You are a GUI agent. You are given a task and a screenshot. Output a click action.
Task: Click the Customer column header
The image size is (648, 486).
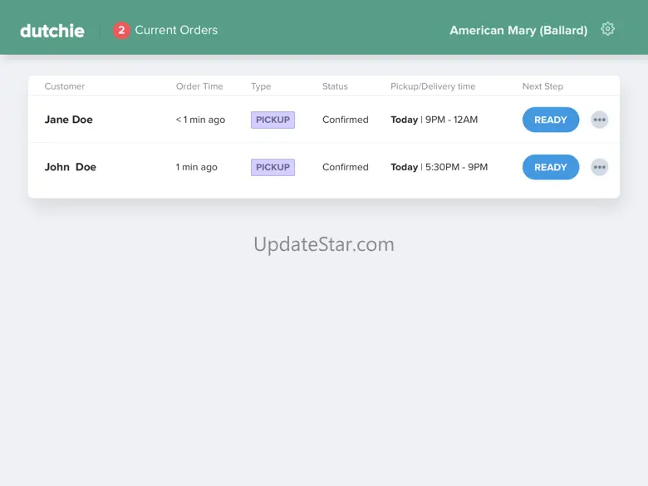point(65,86)
